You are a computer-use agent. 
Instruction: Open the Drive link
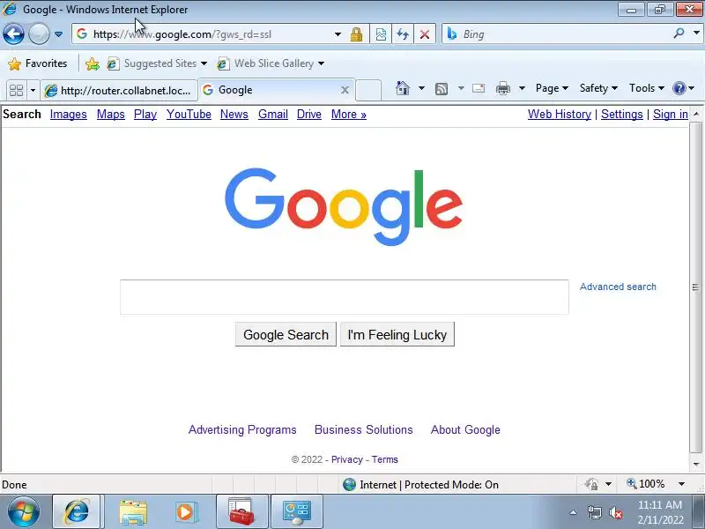pyautogui.click(x=309, y=115)
